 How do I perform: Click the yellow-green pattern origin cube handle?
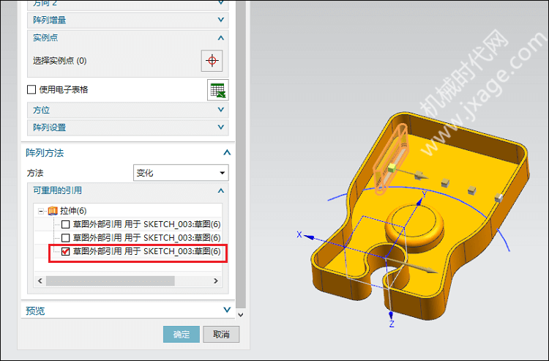point(392,168)
